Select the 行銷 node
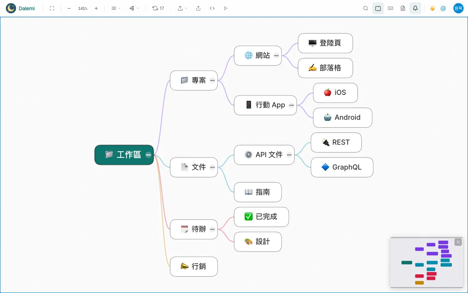This screenshot has width=468, height=293. pyautogui.click(x=194, y=267)
